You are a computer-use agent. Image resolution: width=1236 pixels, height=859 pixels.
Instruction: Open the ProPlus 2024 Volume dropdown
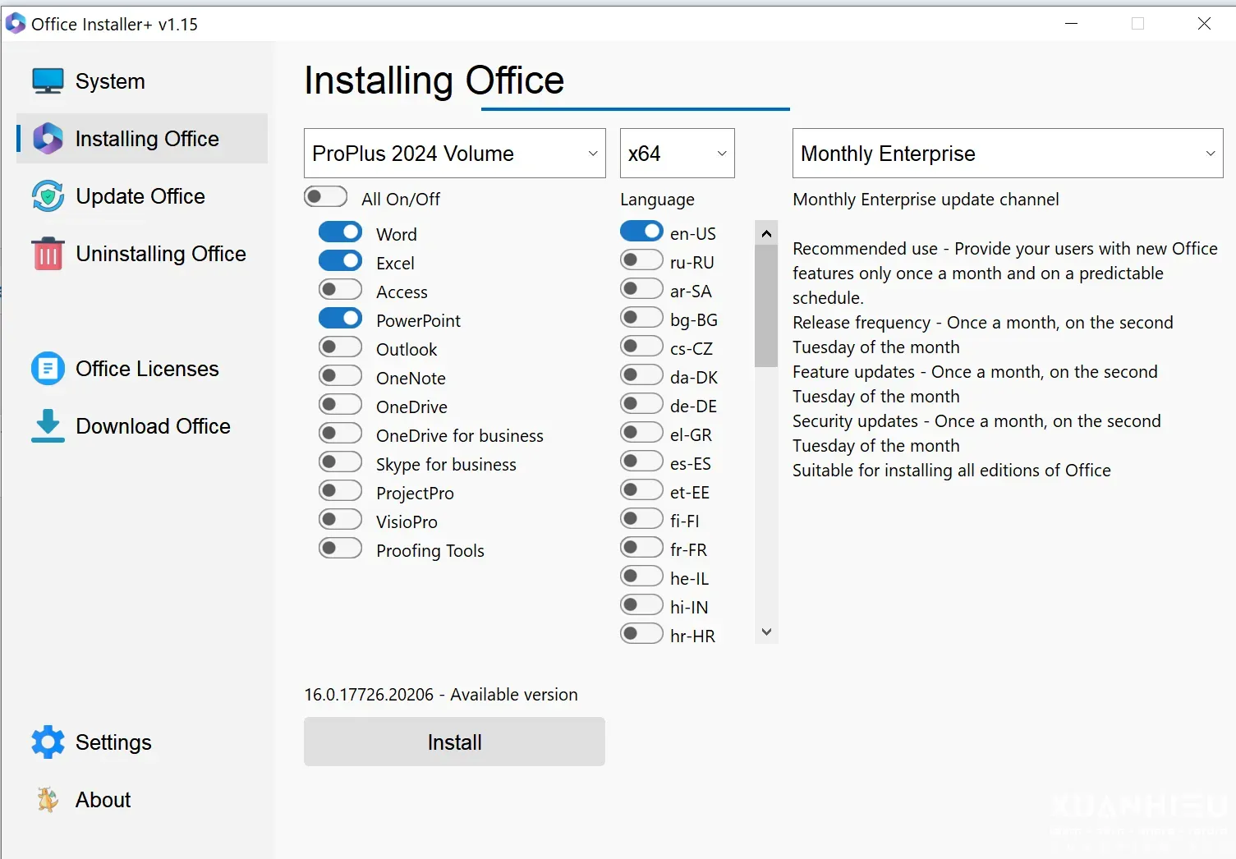tap(455, 154)
